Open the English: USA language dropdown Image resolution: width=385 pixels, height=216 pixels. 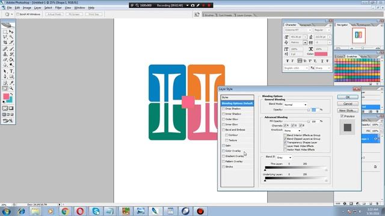click(x=296, y=68)
